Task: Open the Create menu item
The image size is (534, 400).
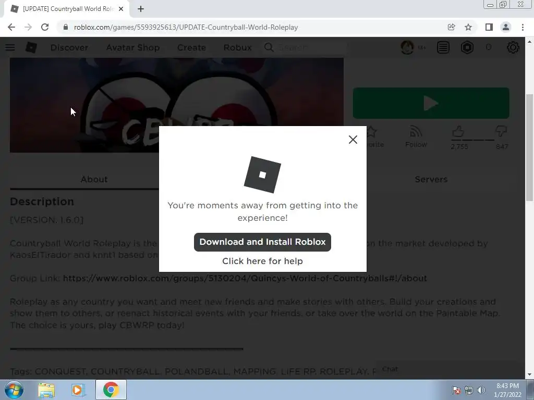Action: 191,47
